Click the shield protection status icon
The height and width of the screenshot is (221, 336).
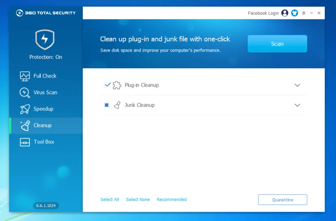click(45, 40)
